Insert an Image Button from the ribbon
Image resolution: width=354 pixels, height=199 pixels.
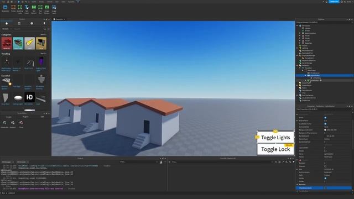(46, 9)
